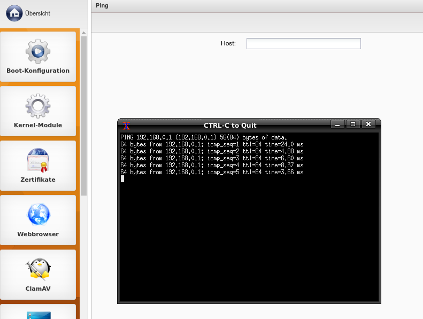Screen dimensions: 423x319
Task: Click the partially visible blue icon below ClamAV
Action: pyautogui.click(x=38, y=315)
